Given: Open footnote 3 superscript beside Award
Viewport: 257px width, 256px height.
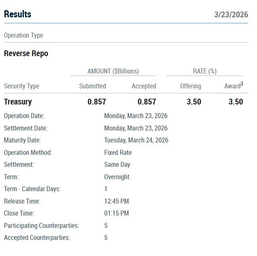Looking at the screenshot, I should click(x=242, y=84).
